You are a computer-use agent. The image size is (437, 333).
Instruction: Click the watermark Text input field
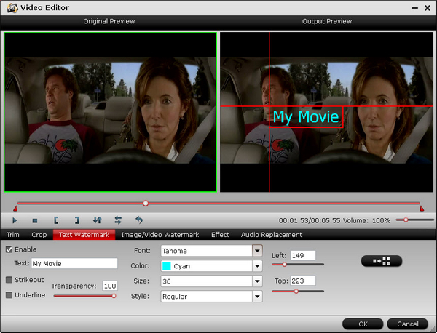[x=74, y=263]
